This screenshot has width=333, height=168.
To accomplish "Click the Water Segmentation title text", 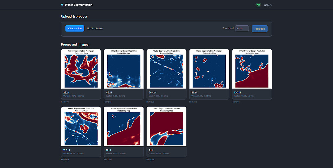I will click(79, 5).
